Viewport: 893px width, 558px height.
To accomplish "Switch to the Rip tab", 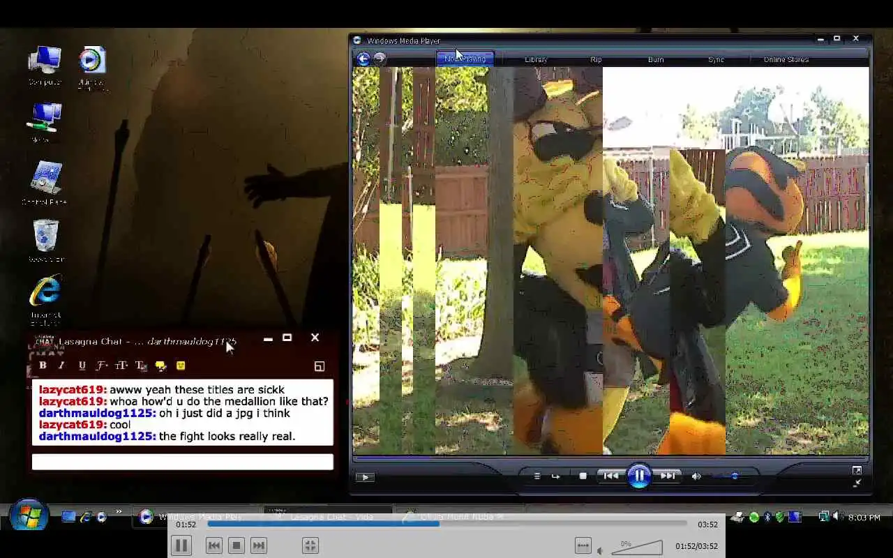I will point(596,59).
